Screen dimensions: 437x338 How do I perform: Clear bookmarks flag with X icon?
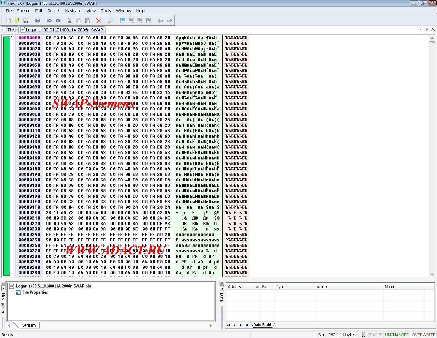149,21
